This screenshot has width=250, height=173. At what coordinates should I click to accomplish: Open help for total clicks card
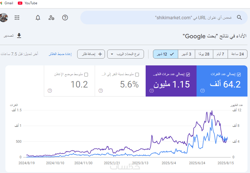[x=202, y=91]
